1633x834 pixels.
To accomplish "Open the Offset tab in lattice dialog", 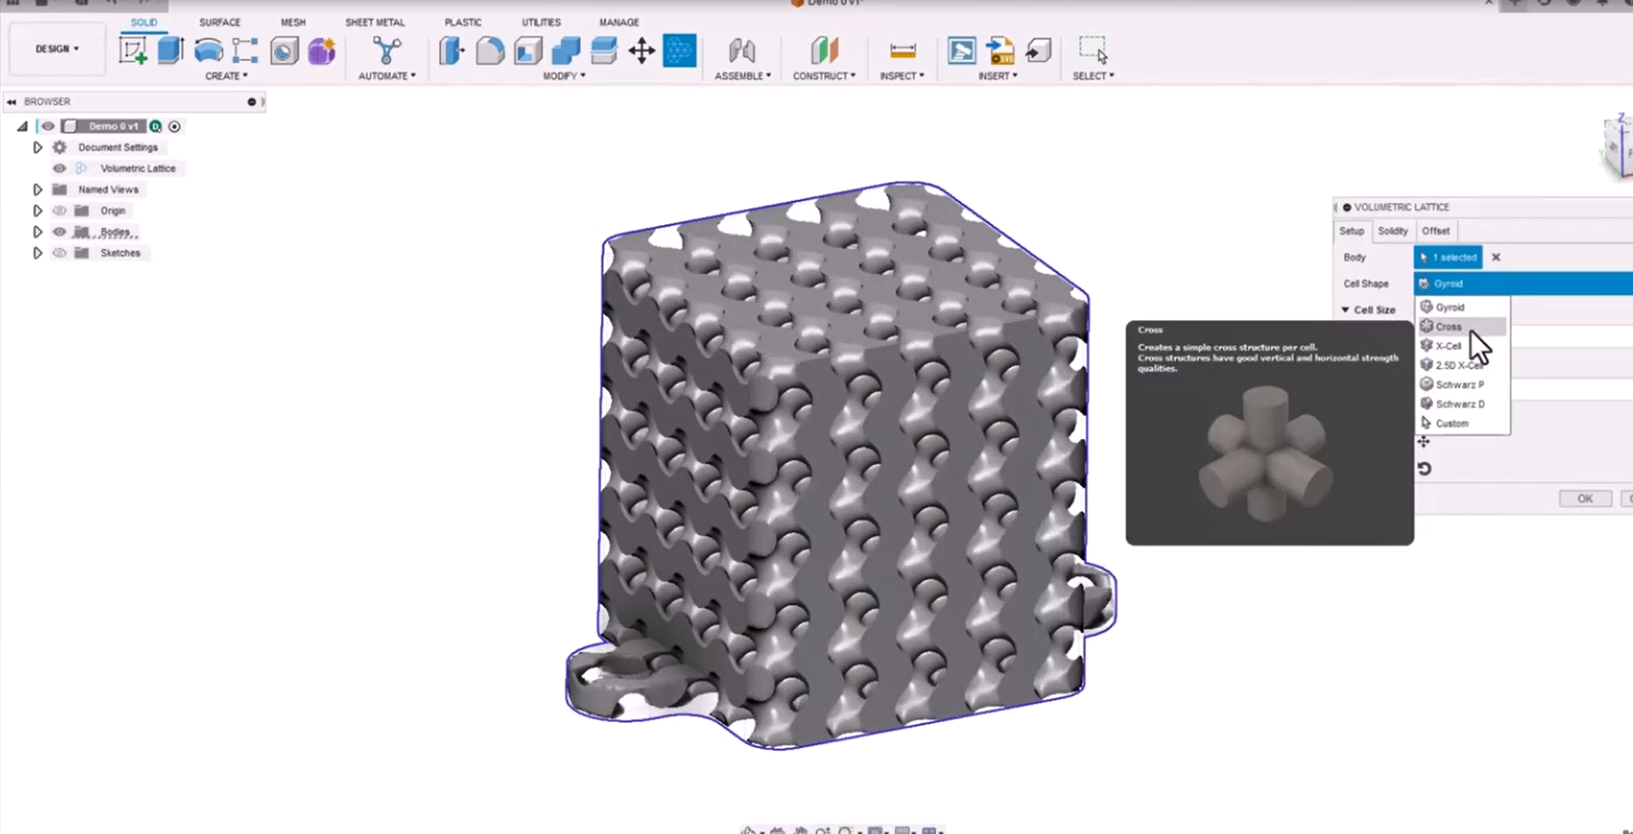I will 1435,231.
